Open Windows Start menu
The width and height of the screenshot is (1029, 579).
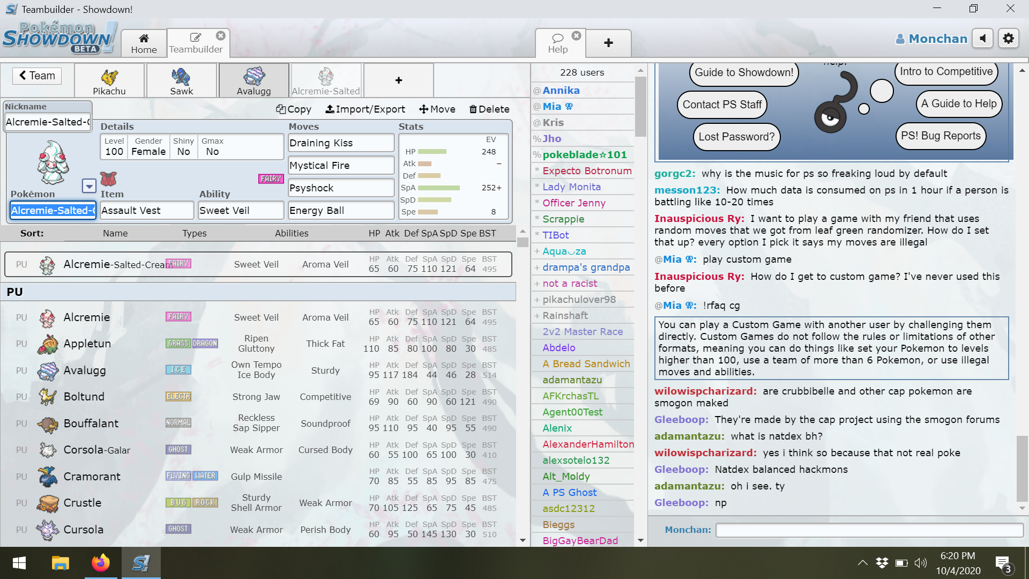point(19,563)
